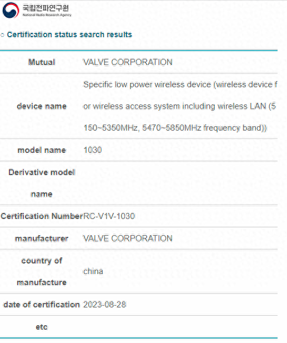Select the Certification status search results heading
The height and width of the screenshot is (343, 287).
[69, 34]
